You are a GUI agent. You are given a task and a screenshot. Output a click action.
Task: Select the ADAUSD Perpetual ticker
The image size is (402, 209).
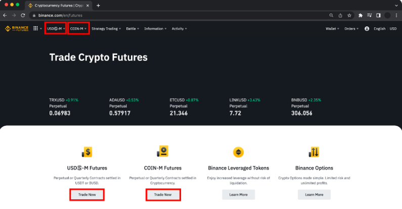124,107
